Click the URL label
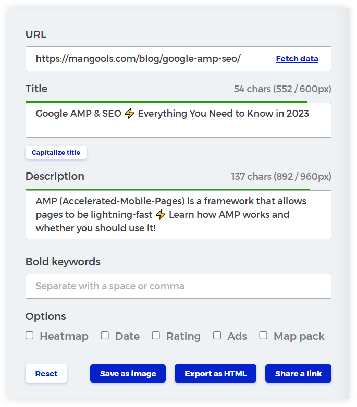This screenshot has width=357, height=407. coord(36,34)
